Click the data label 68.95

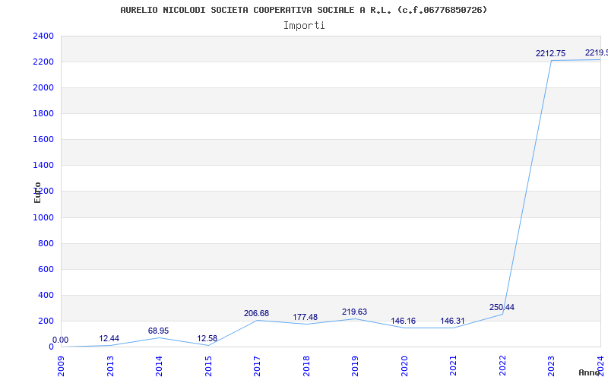pos(158,331)
